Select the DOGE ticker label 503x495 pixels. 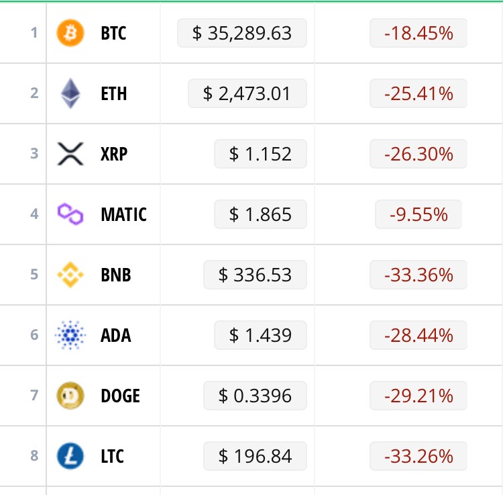tap(120, 396)
